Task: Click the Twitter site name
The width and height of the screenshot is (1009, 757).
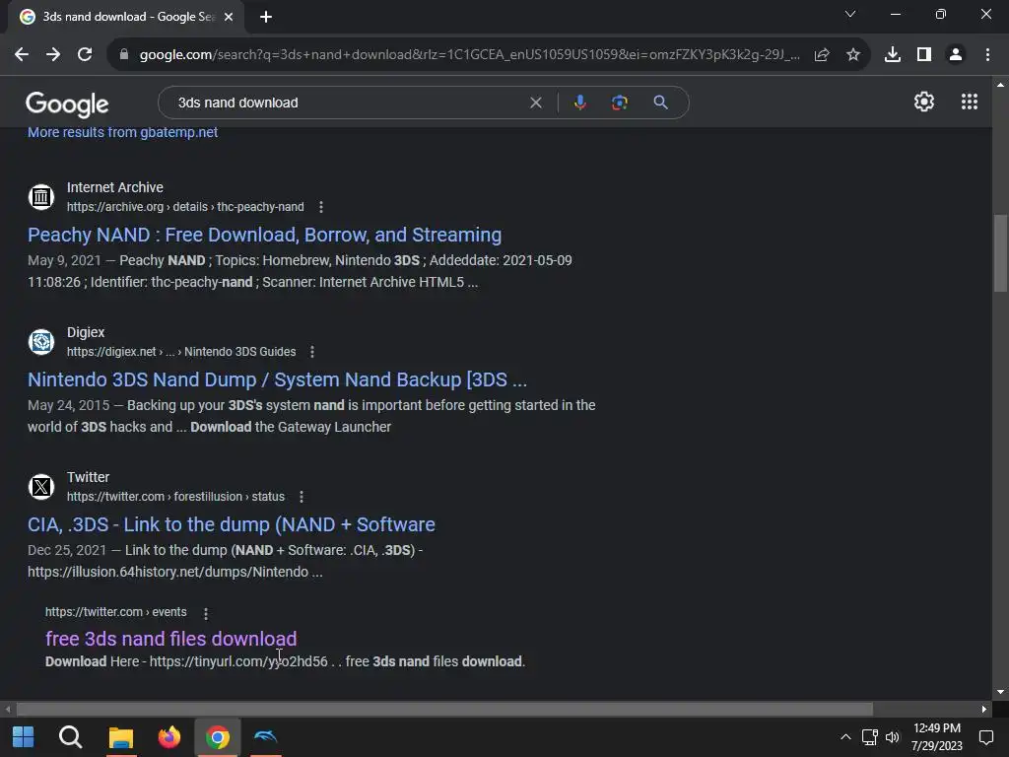Action: (x=88, y=477)
